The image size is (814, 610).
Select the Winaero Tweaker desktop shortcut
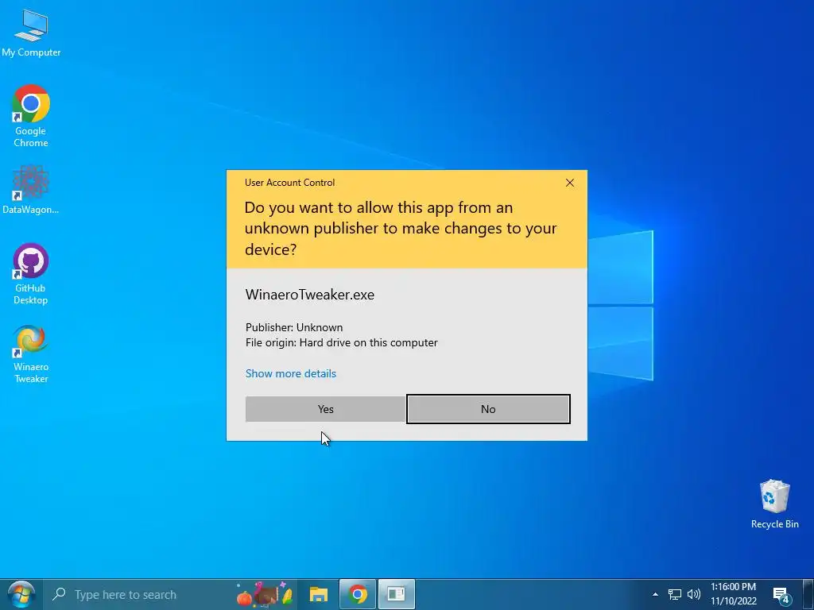(31, 354)
